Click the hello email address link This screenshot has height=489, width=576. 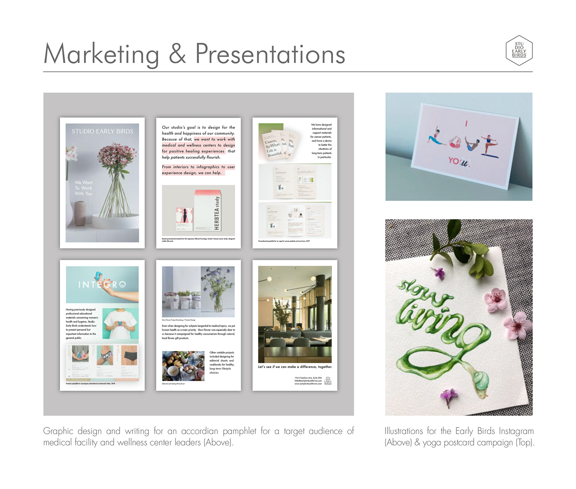(308, 381)
